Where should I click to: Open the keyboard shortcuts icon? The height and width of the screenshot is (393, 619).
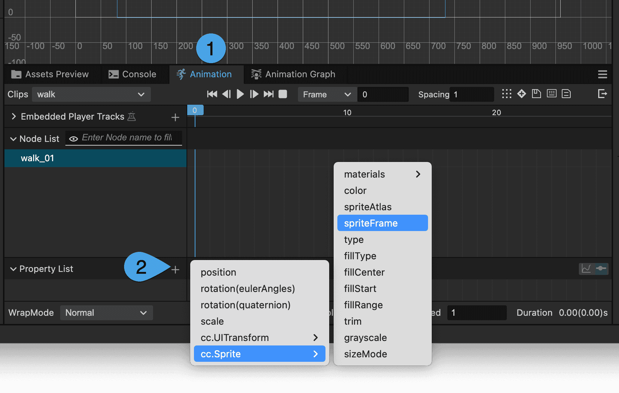(x=552, y=94)
